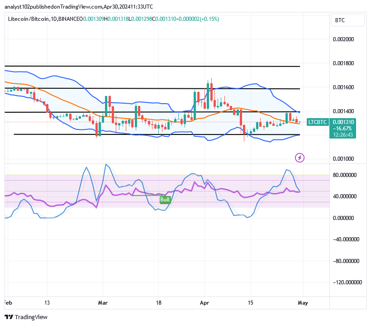Click the -120.000000 indicator axis label
This screenshot has width=371, height=325.
point(347,282)
